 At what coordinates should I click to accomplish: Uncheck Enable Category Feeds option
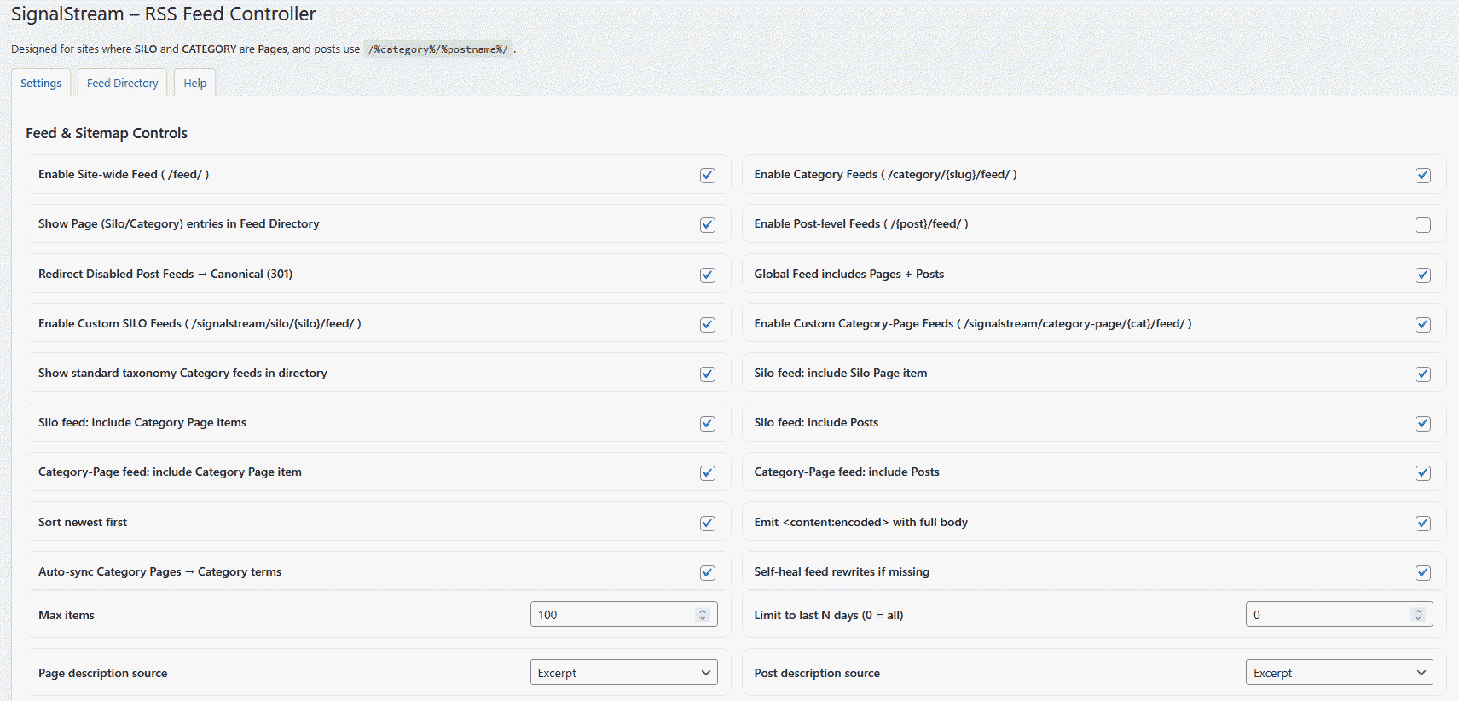[x=1422, y=176]
